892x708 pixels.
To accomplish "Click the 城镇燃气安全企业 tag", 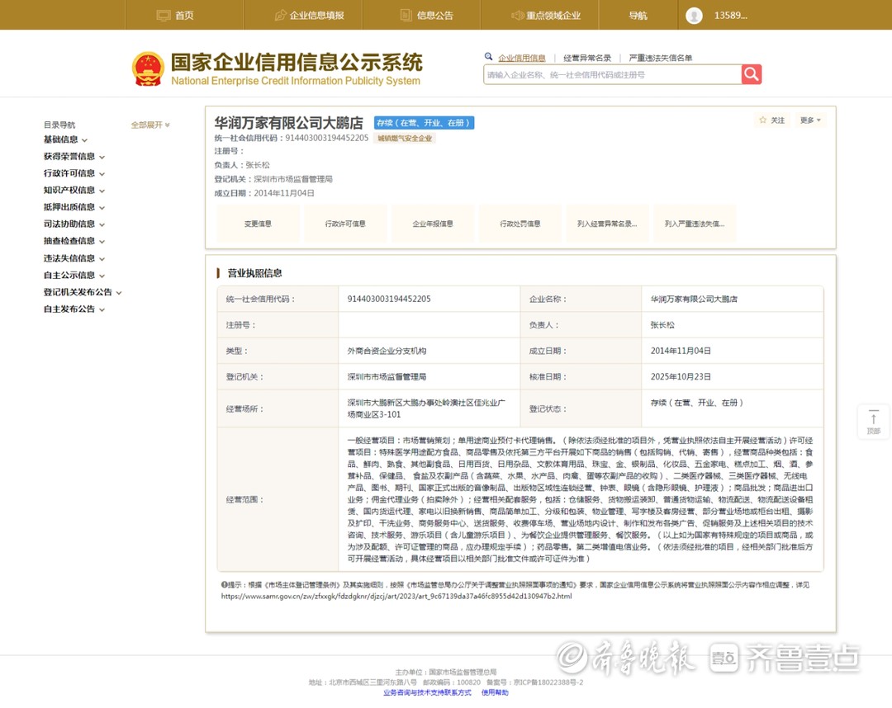I will coord(405,138).
